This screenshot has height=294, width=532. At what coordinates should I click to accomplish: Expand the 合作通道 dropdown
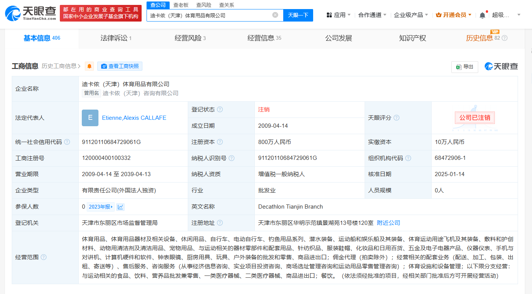point(372,15)
